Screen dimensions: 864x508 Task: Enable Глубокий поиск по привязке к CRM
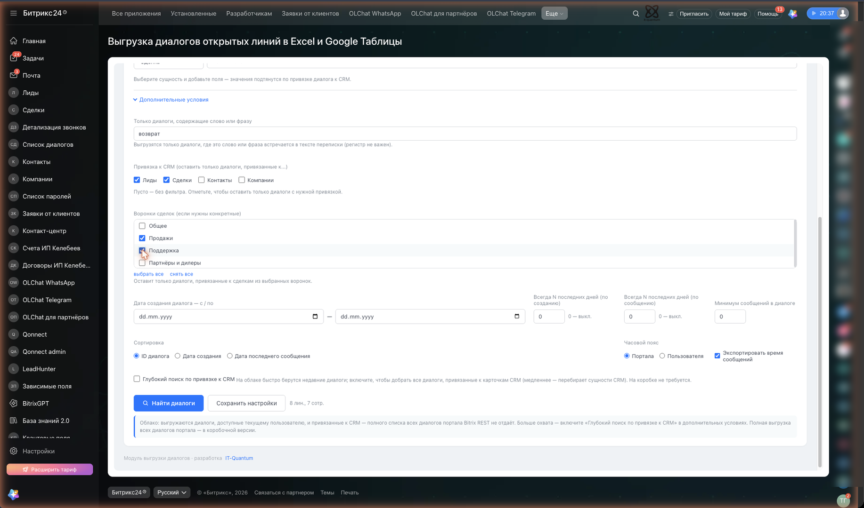137,379
